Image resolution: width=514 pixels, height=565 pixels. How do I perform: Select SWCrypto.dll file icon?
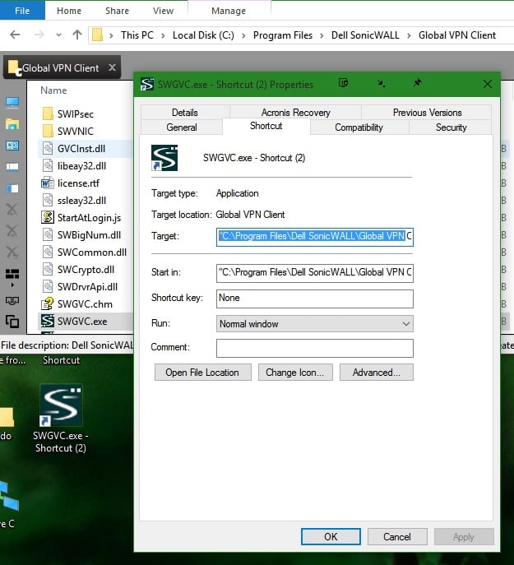pos(48,269)
